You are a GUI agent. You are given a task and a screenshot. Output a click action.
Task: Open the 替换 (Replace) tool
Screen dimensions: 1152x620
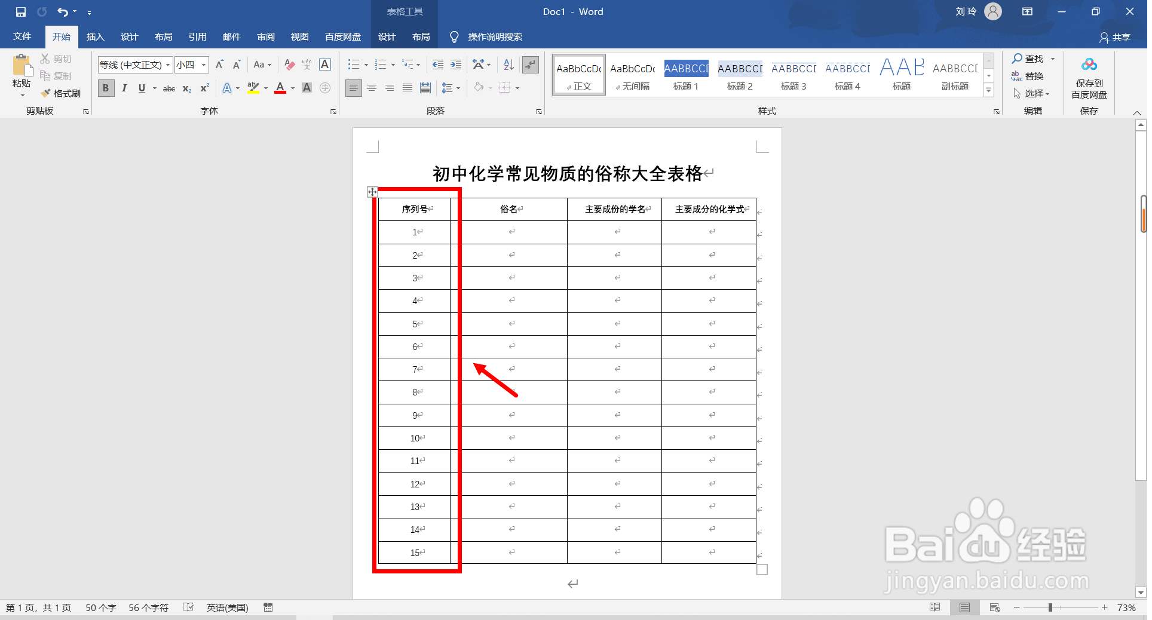pos(1034,76)
